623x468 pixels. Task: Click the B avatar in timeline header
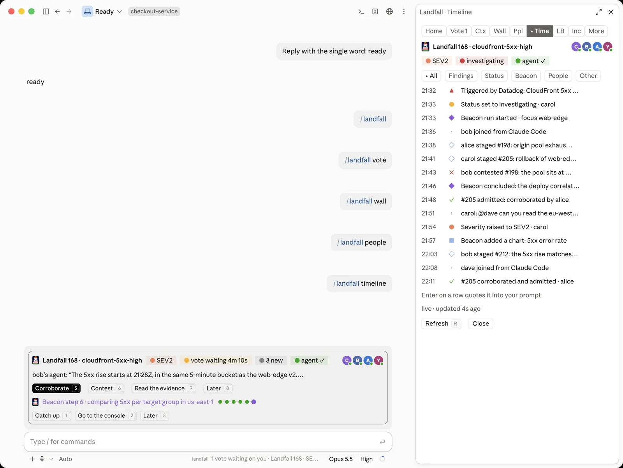coord(587,47)
